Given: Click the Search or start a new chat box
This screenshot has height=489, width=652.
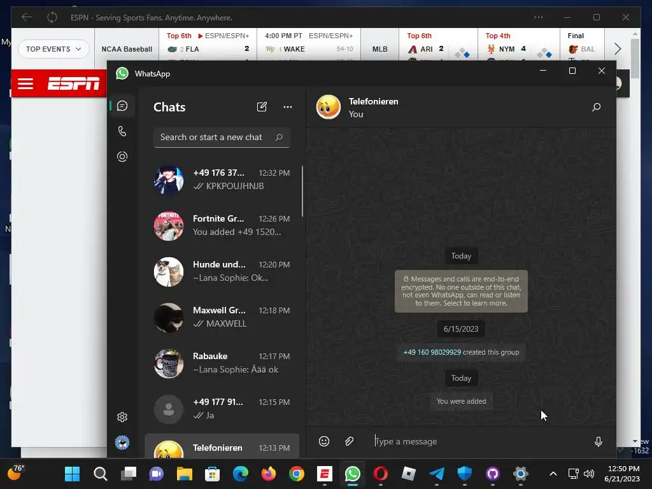Looking at the screenshot, I should [222, 138].
